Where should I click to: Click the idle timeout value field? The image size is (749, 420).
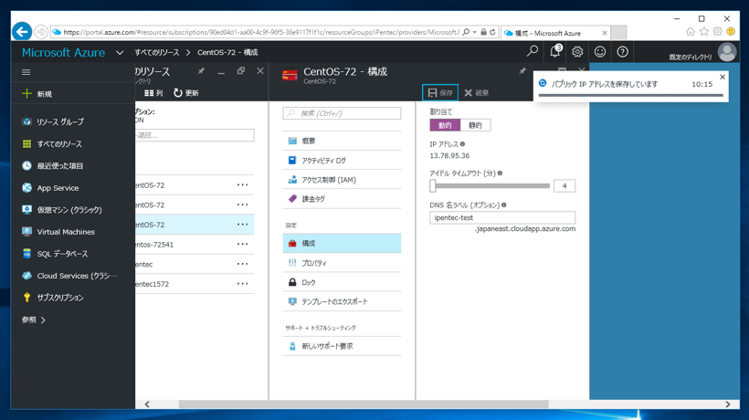pos(564,185)
